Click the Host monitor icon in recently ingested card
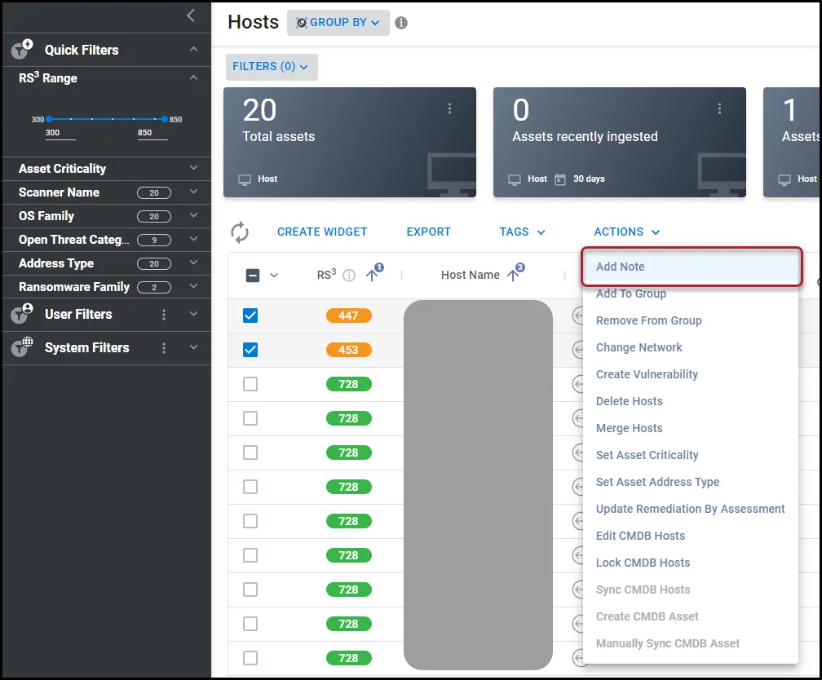This screenshot has width=822, height=680. [515, 179]
